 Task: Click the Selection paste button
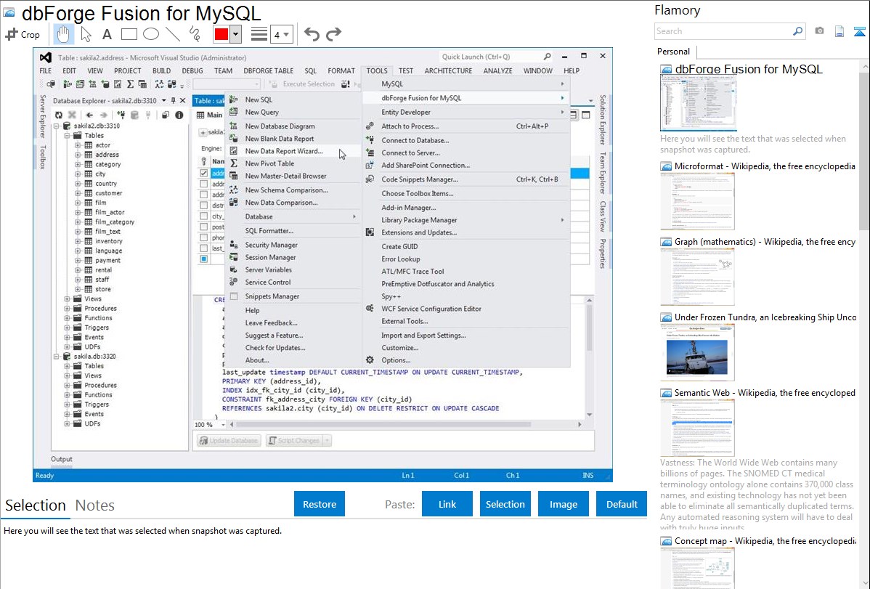click(505, 504)
